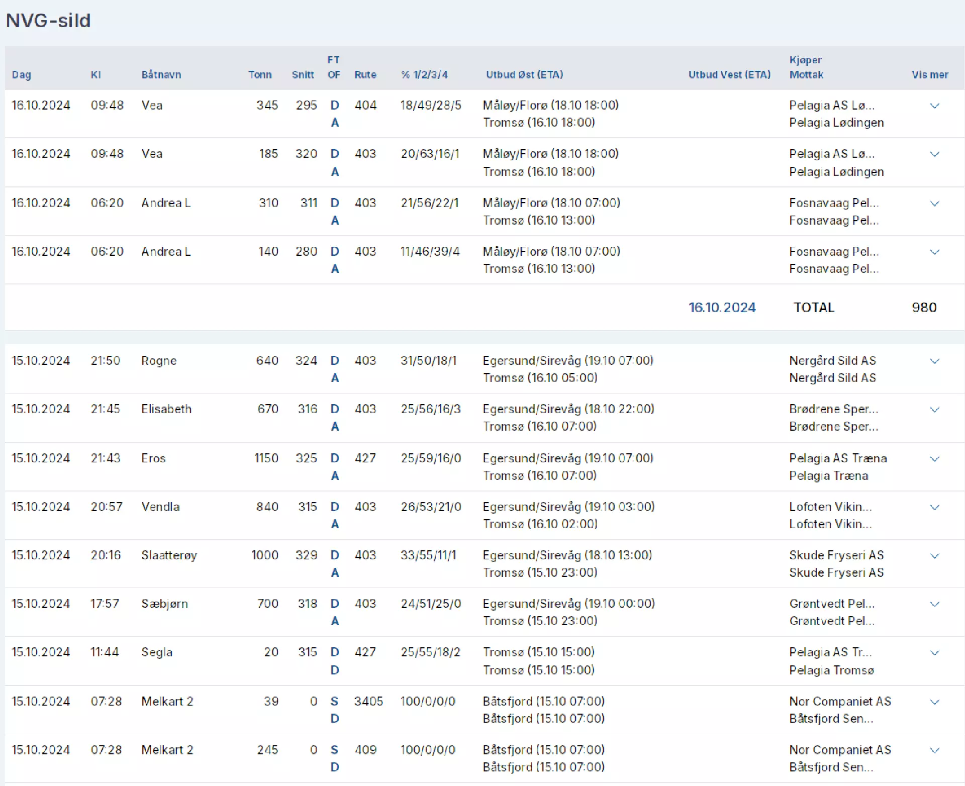Click receiver Pelagia Tromsø in Segla row

point(831,670)
